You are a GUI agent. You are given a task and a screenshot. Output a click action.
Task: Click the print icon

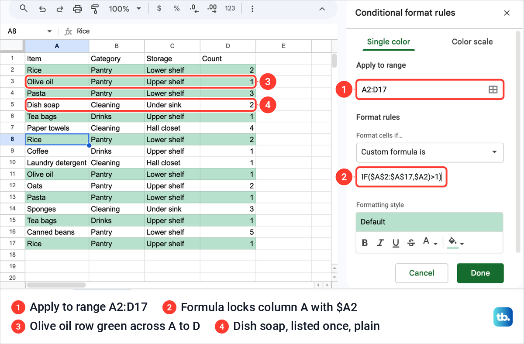tap(78, 9)
